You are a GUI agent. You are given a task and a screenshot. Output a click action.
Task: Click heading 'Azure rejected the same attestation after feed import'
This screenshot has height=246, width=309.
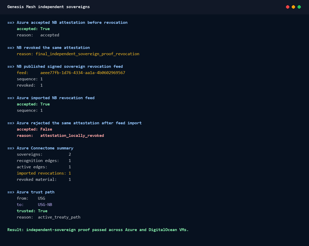click(79, 123)
